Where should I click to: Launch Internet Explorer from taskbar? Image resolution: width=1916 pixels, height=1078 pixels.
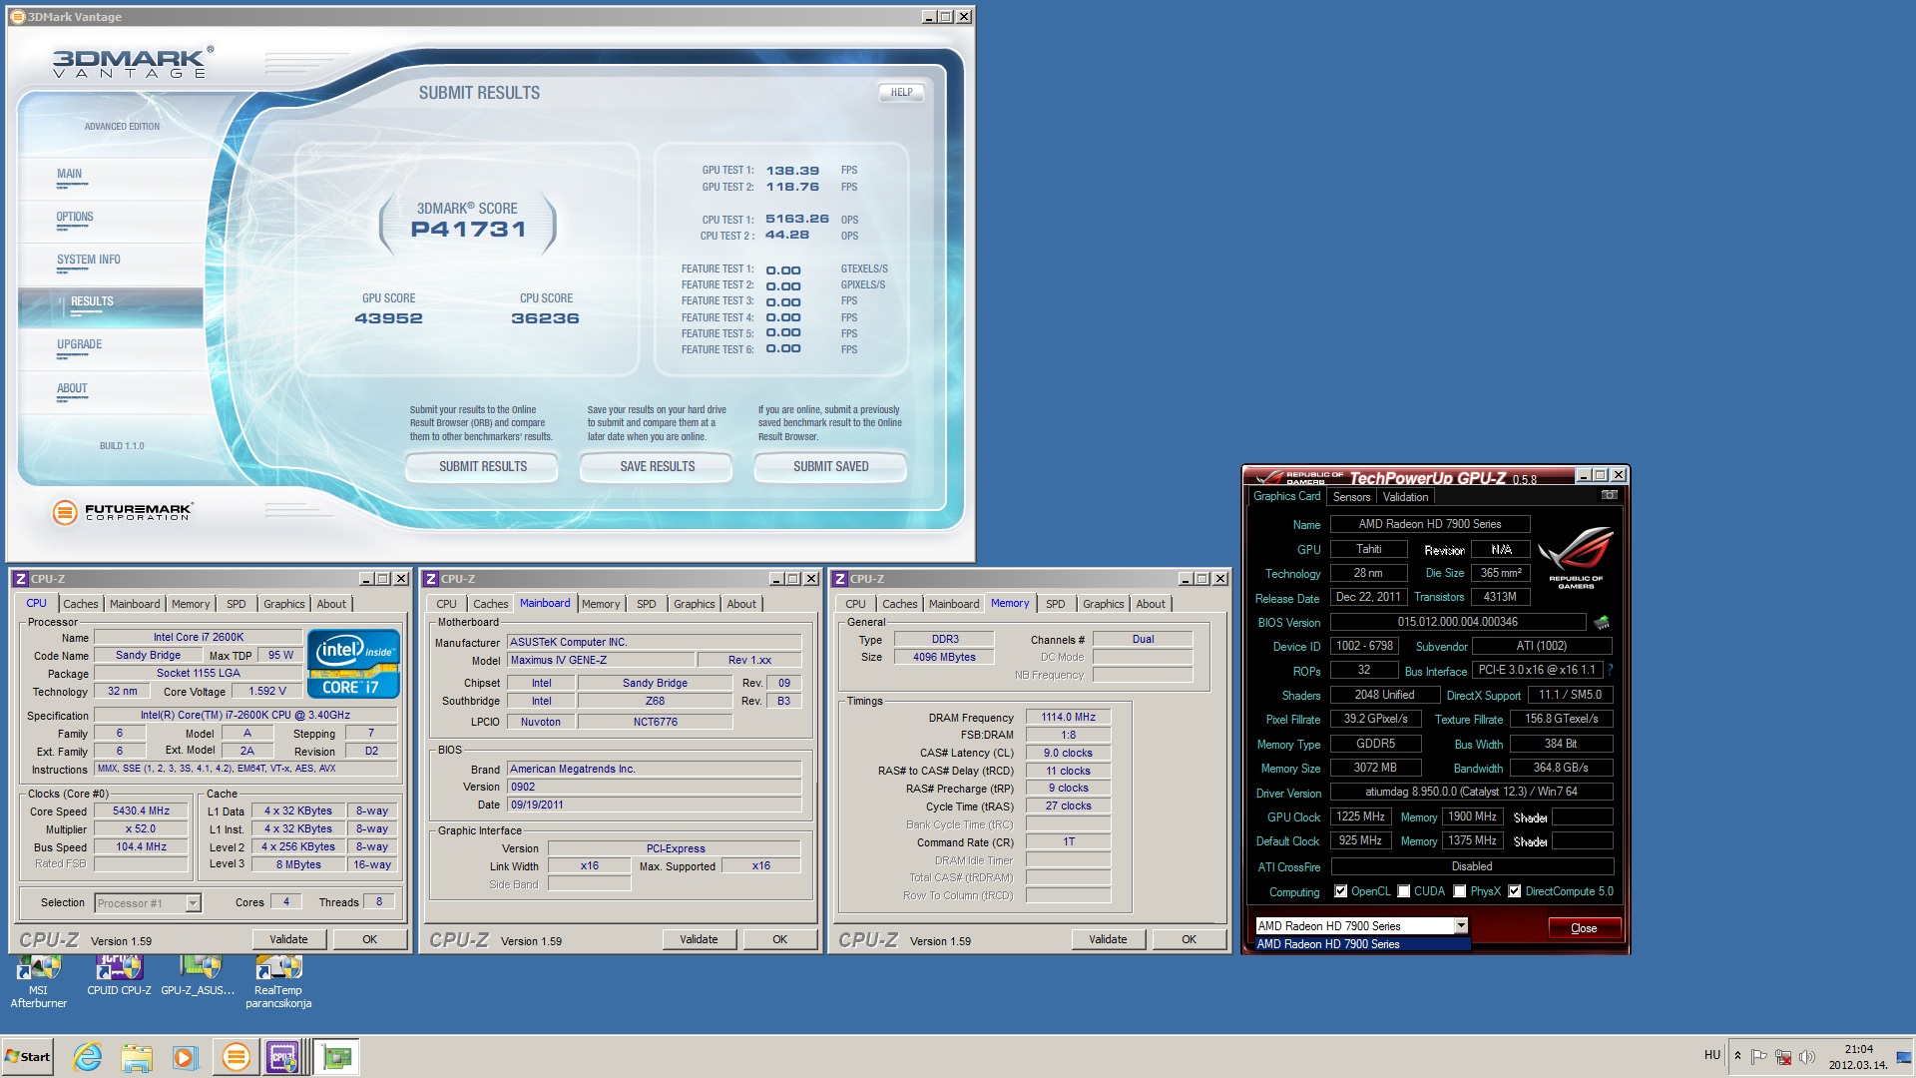tap(88, 1057)
